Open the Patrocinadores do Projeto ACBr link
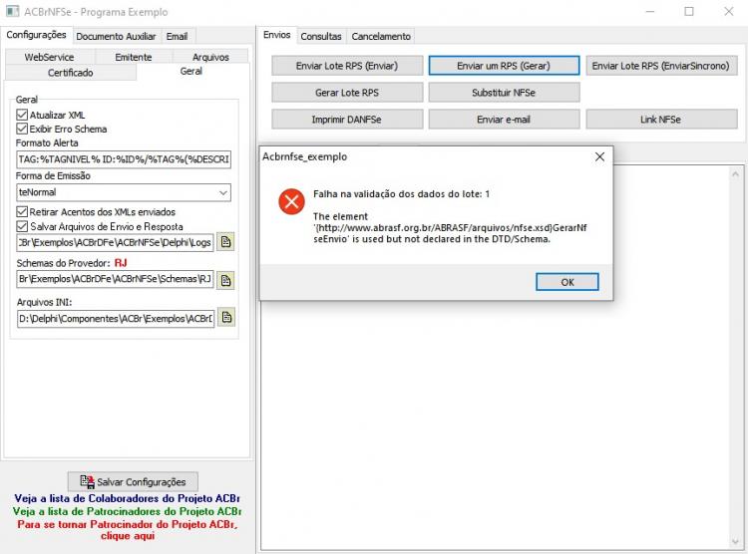The width and height of the screenshot is (748, 554). pyautogui.click(x=127, y=511)
